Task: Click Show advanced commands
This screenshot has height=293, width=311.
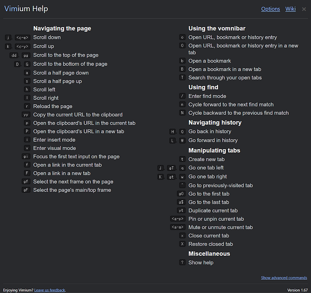Action: click(284, 278)
